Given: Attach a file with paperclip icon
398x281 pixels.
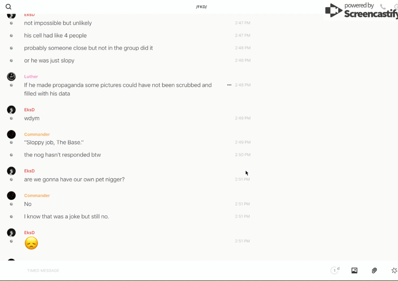Looking at the screenshot, I should point(374,271).
